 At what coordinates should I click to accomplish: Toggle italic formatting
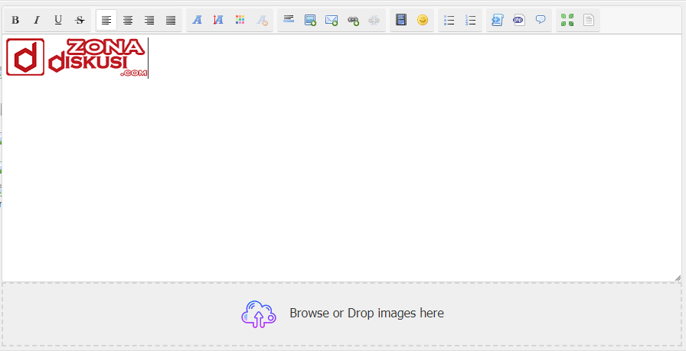pyautogui.click(x=37, y=20)
